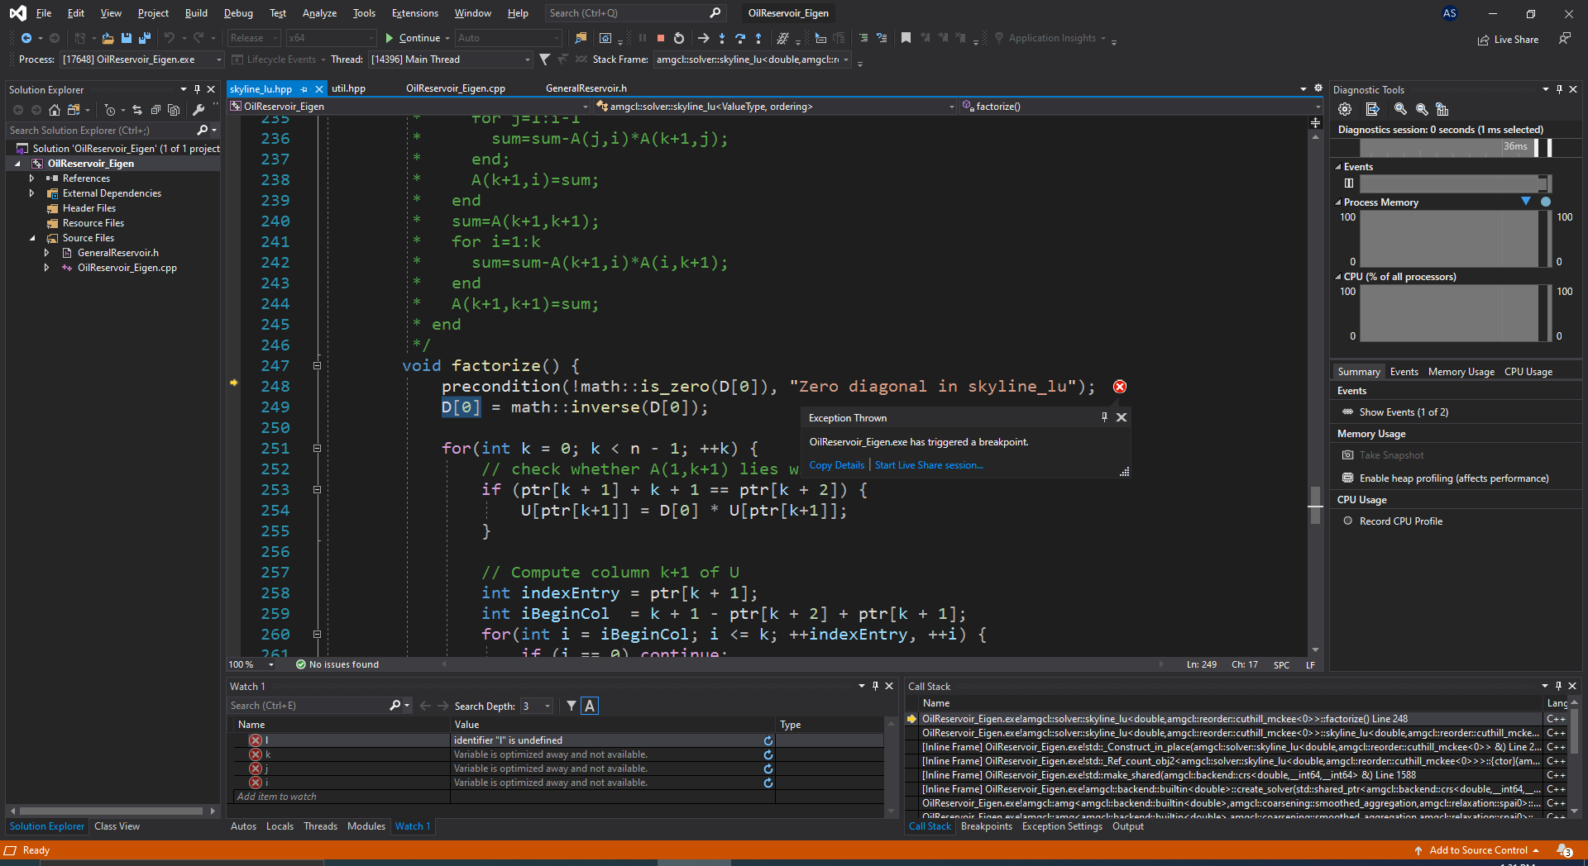Expand the OilReservoir_Eigen.cpp tree item

pyautogui.click(x=47, y=268)
